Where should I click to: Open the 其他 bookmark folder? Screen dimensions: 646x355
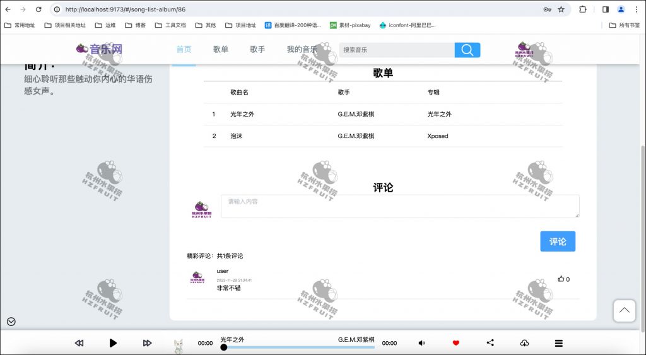pyautogui.click(x=206, y=25)
